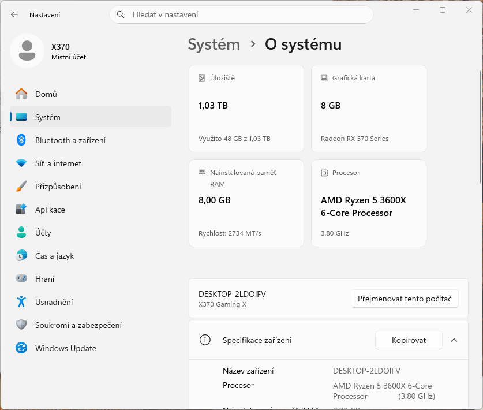Click the Bluetooth a zařízení icon

[21, 140]
